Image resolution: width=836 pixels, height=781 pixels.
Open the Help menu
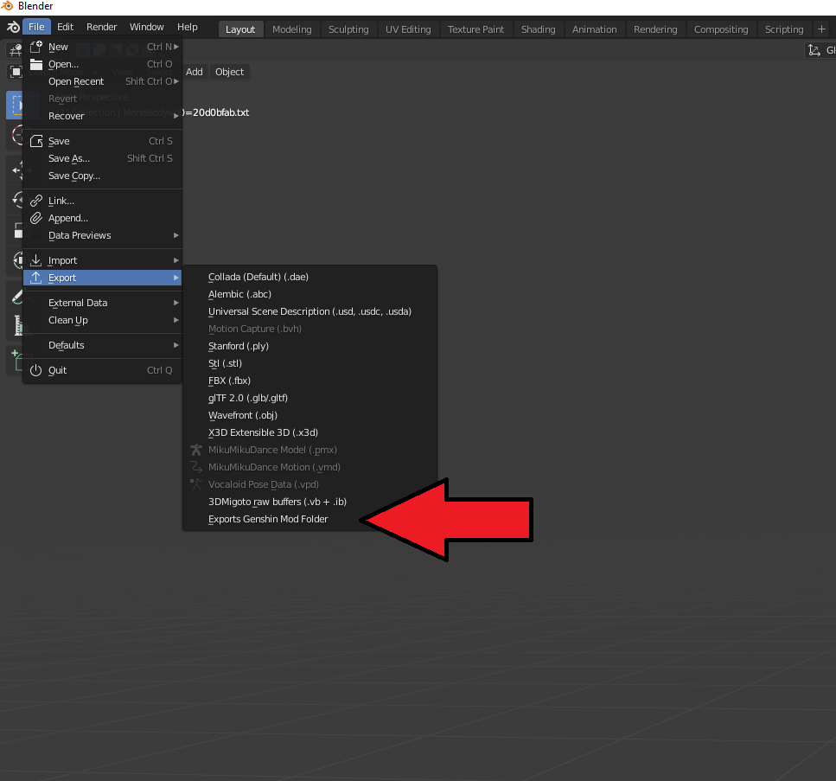[187, 27]
